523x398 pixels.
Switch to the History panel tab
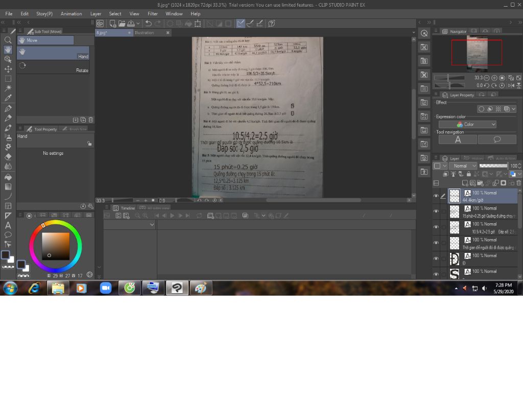[473, 158]
